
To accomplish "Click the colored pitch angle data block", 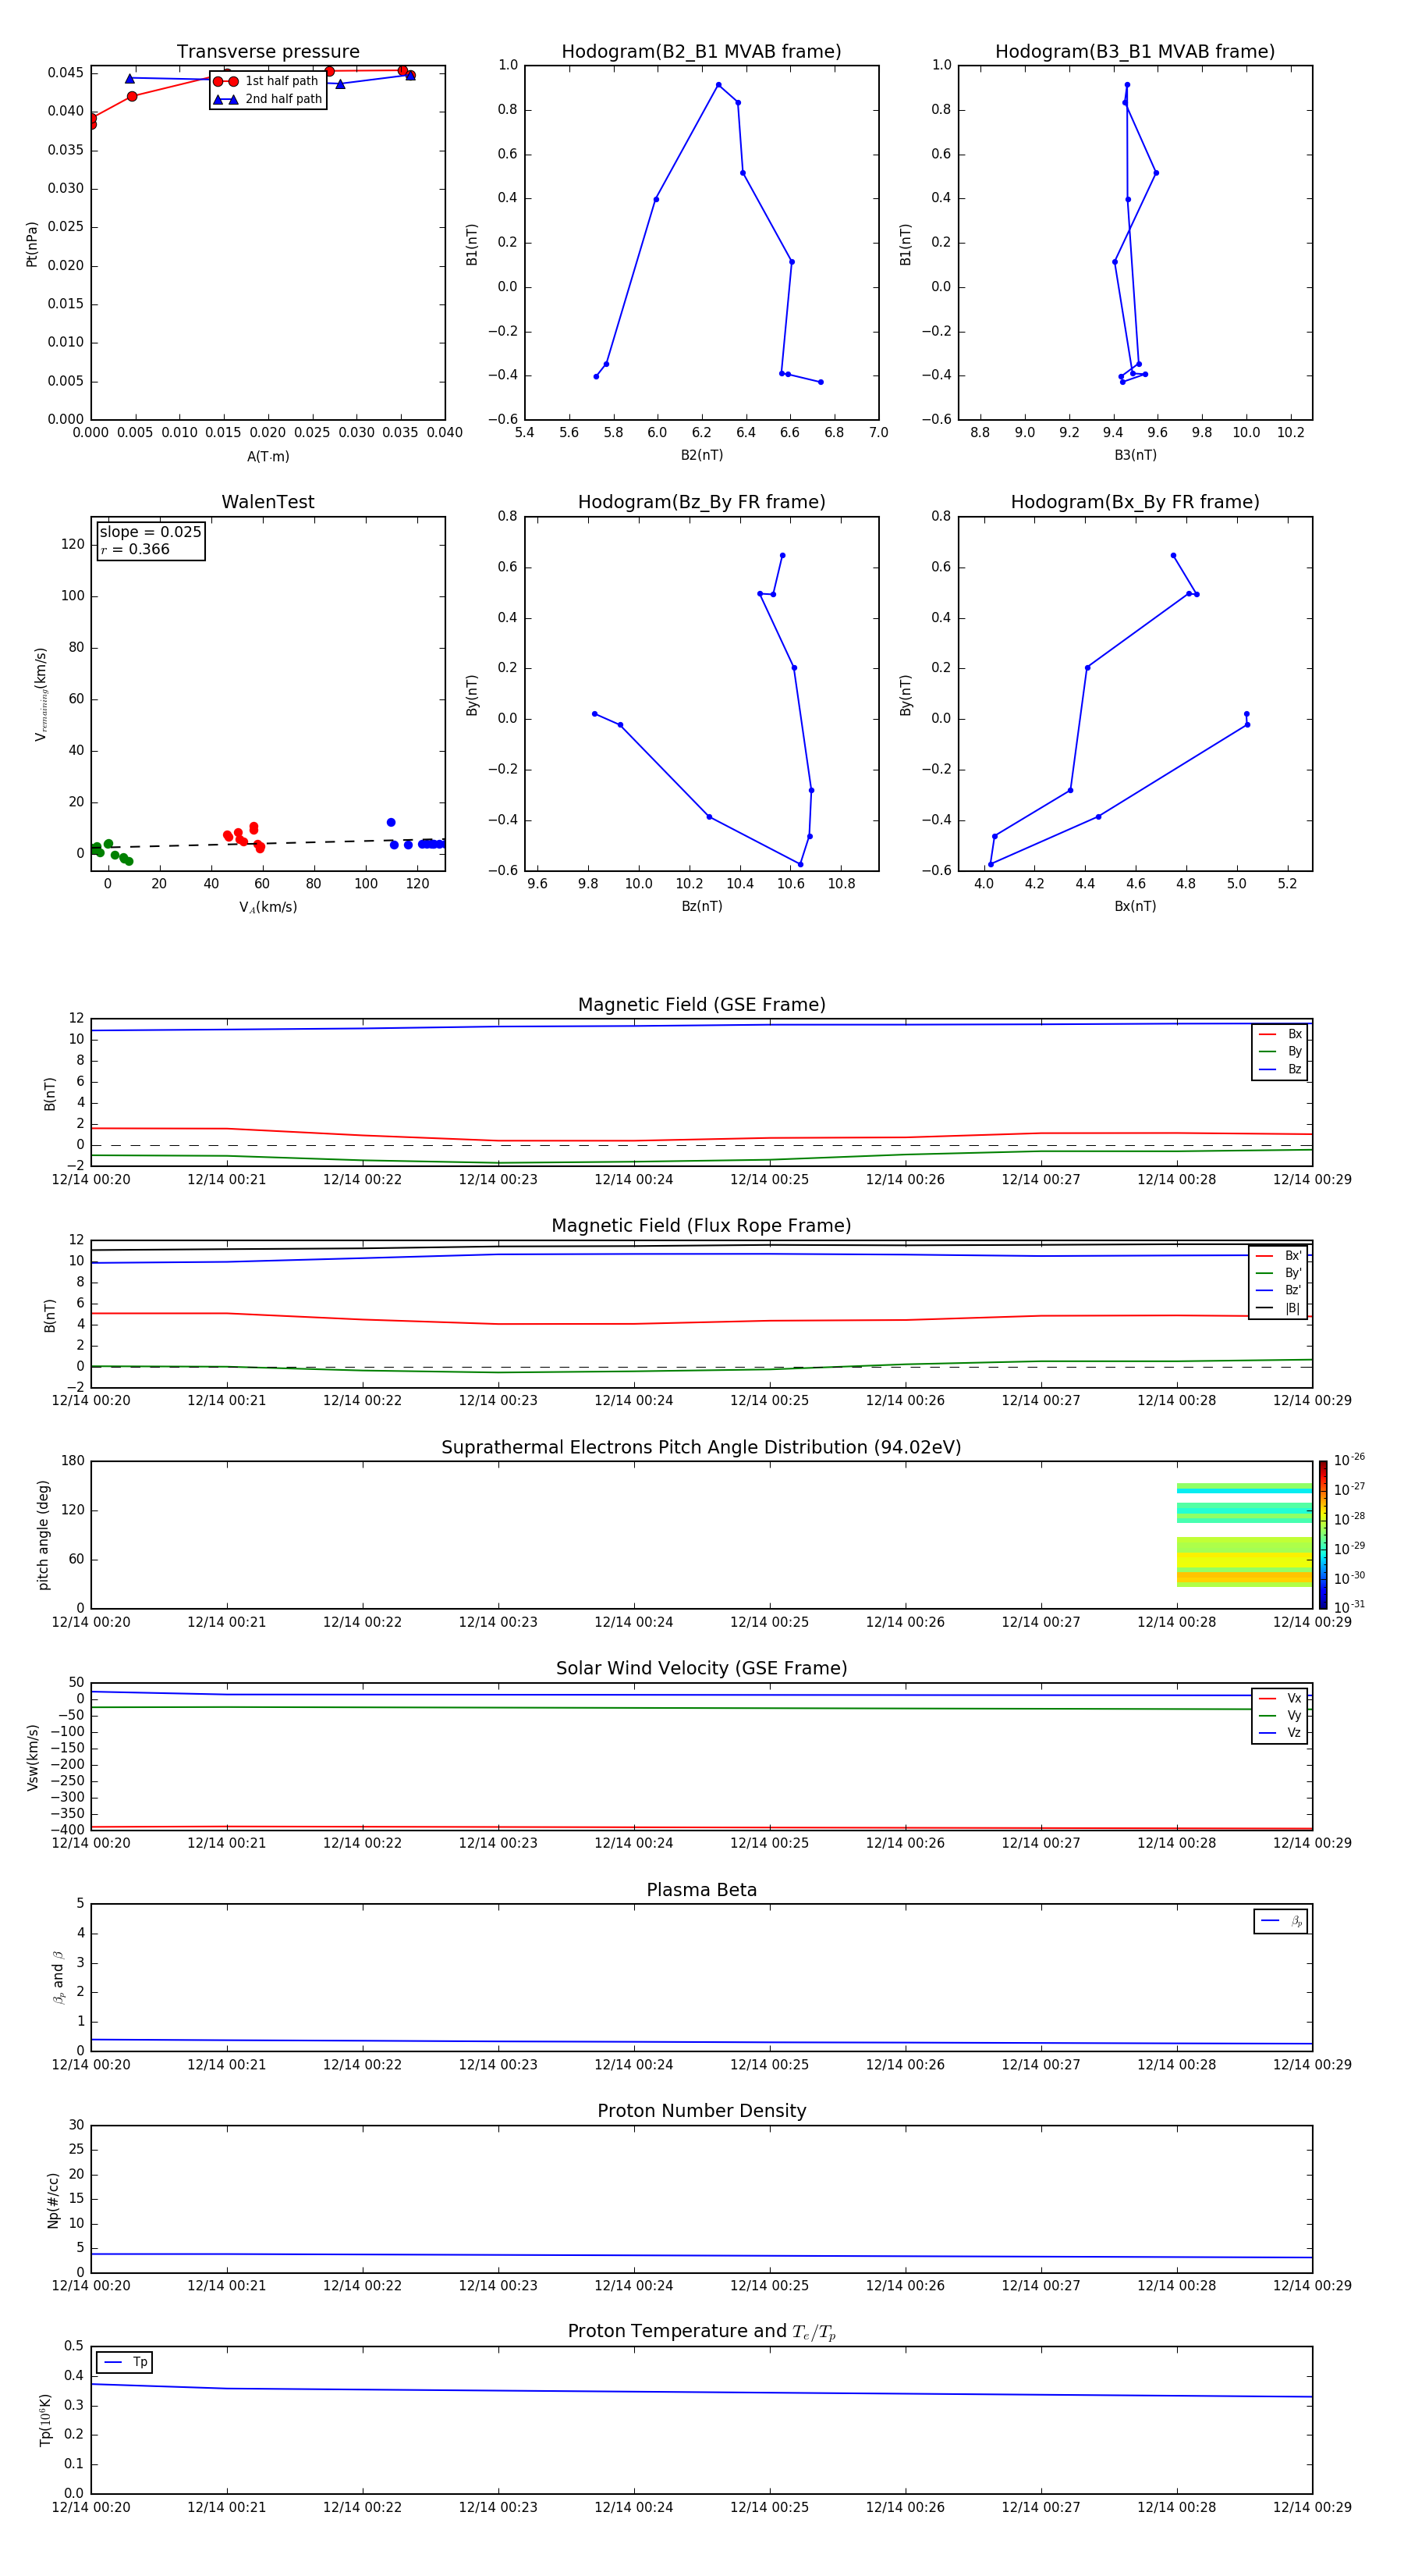I will 1244,1535.
